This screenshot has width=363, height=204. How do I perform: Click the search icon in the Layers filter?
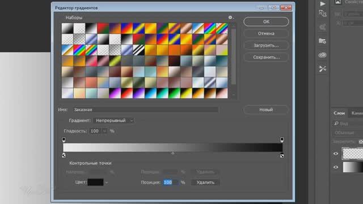point(336,124)
